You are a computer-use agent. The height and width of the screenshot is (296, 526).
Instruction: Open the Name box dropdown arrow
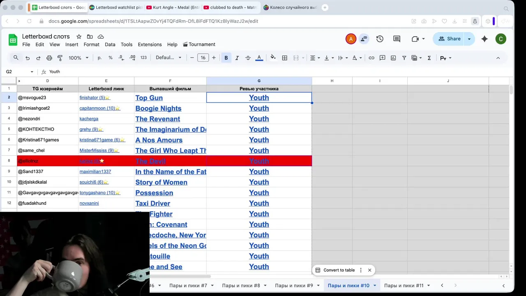(32, 72)
